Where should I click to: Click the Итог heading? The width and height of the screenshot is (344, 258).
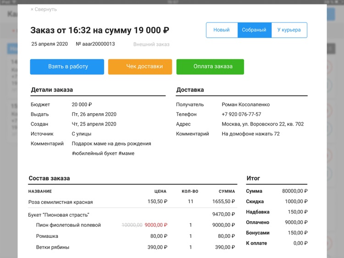click(x=253, y=178)
